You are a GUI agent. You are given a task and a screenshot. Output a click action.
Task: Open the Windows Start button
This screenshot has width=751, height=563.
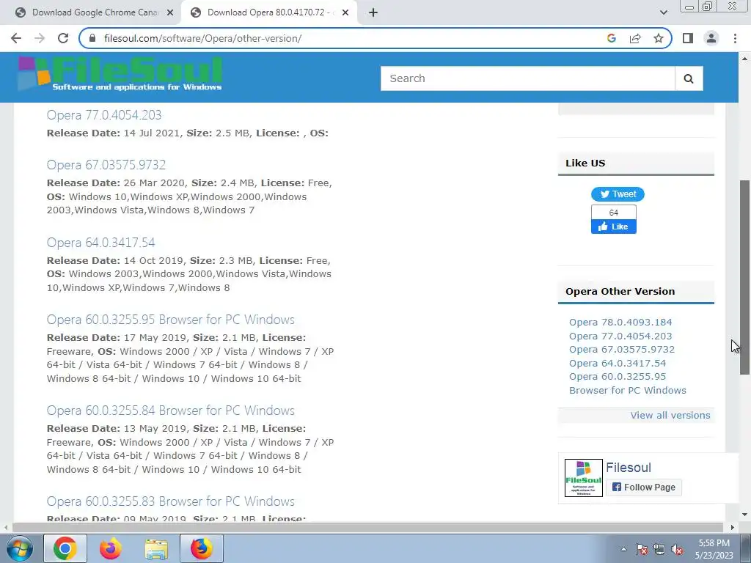(19, 548)
